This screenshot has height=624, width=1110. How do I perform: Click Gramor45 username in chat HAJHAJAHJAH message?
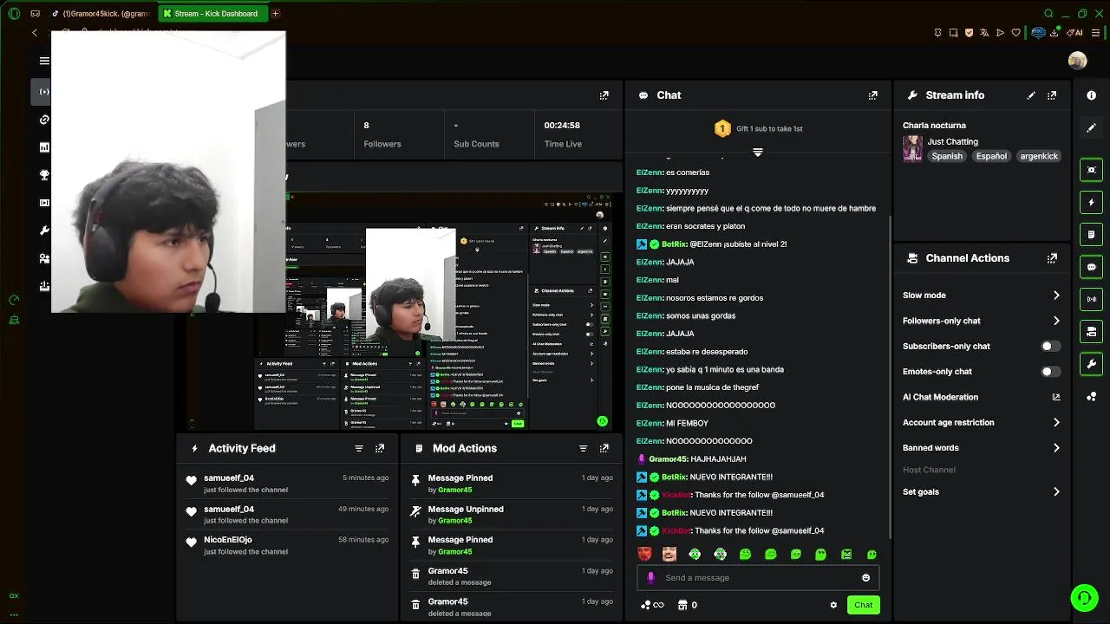(668, 459)
